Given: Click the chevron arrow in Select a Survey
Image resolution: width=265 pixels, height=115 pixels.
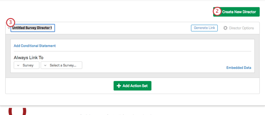Looking at the screenshot, I should 45,65.
